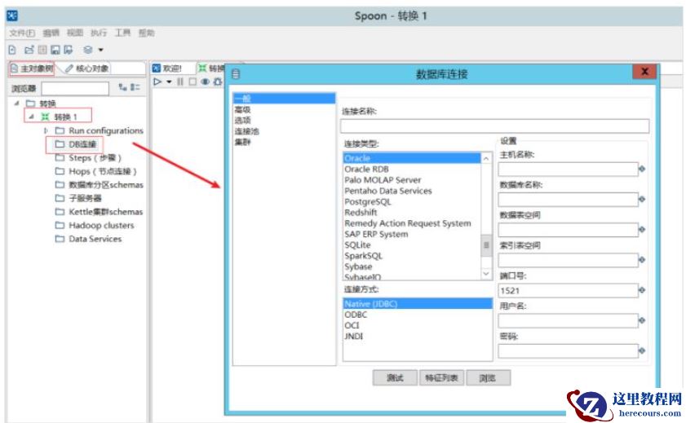This screenshot has width=686, height=423.
Task: Select the Data Services folder
Action: pyautogui.click(x=88, y=239)
